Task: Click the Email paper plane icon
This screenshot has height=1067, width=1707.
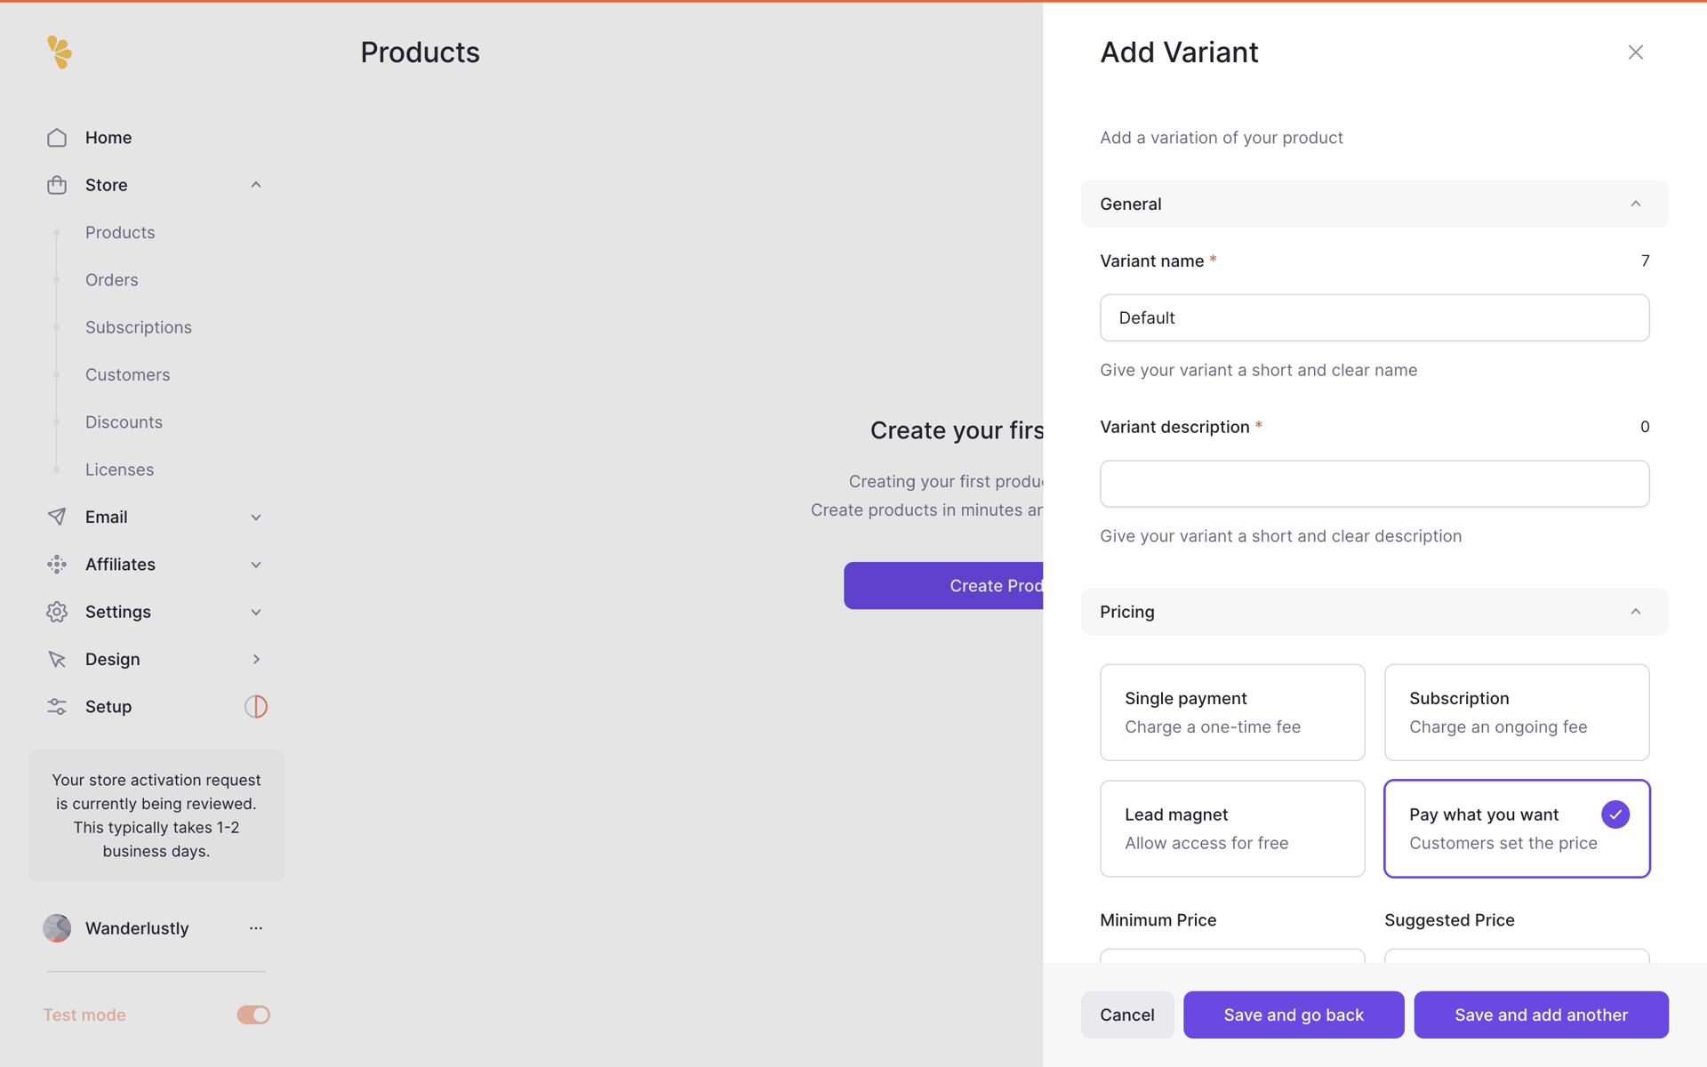Action: point(57,517)
